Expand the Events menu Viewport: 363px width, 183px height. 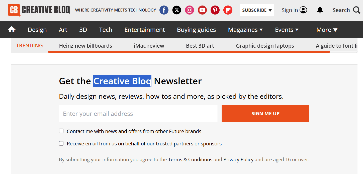coord(287,30)
